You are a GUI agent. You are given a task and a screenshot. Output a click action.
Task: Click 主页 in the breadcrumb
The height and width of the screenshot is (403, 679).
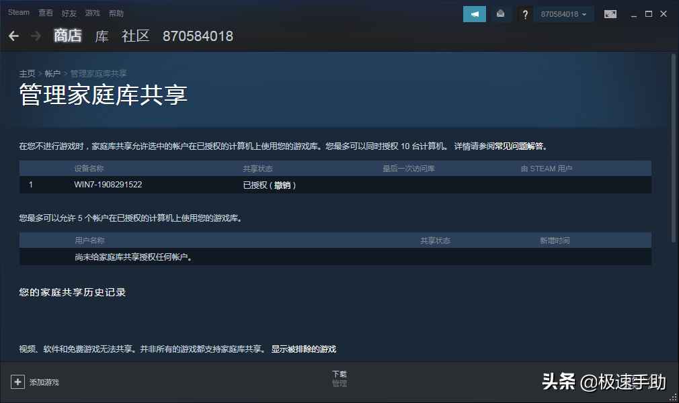click(27, 73)
